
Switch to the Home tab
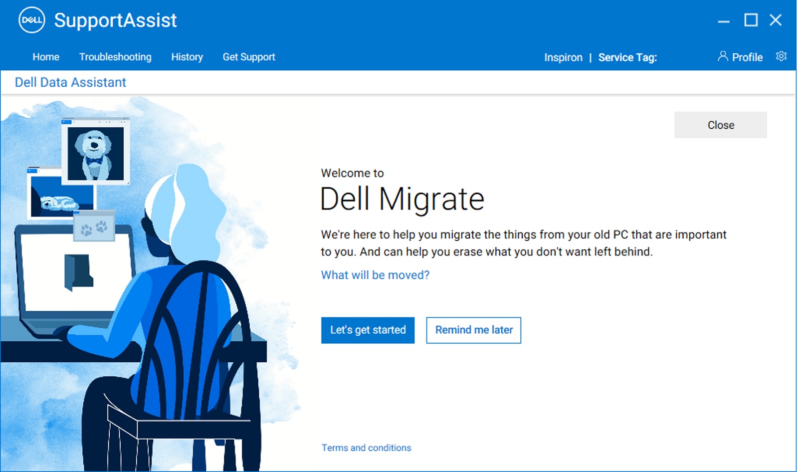[45, 57]
